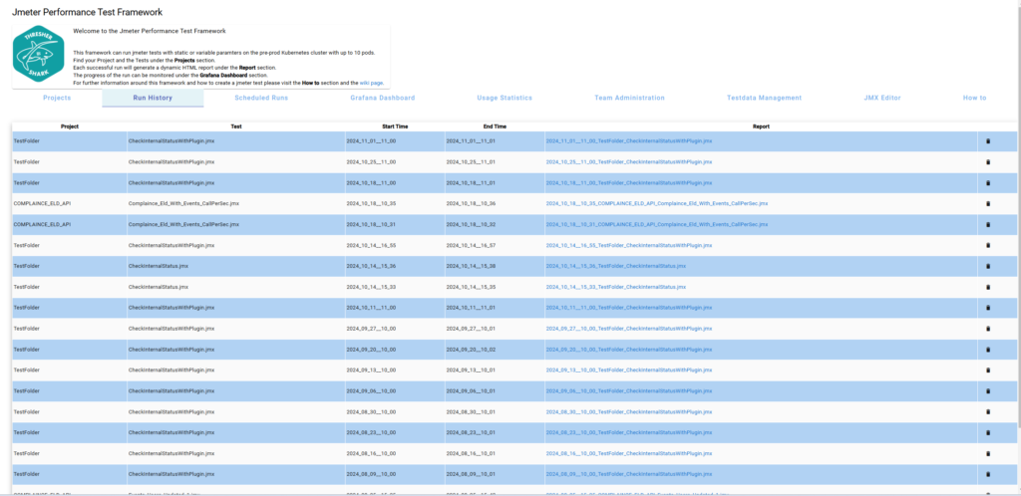This screenshot has width=1021, height=496.
Task: Remove the 2024_10_18__11_00 TestFolder run
Action: [988, 182]
